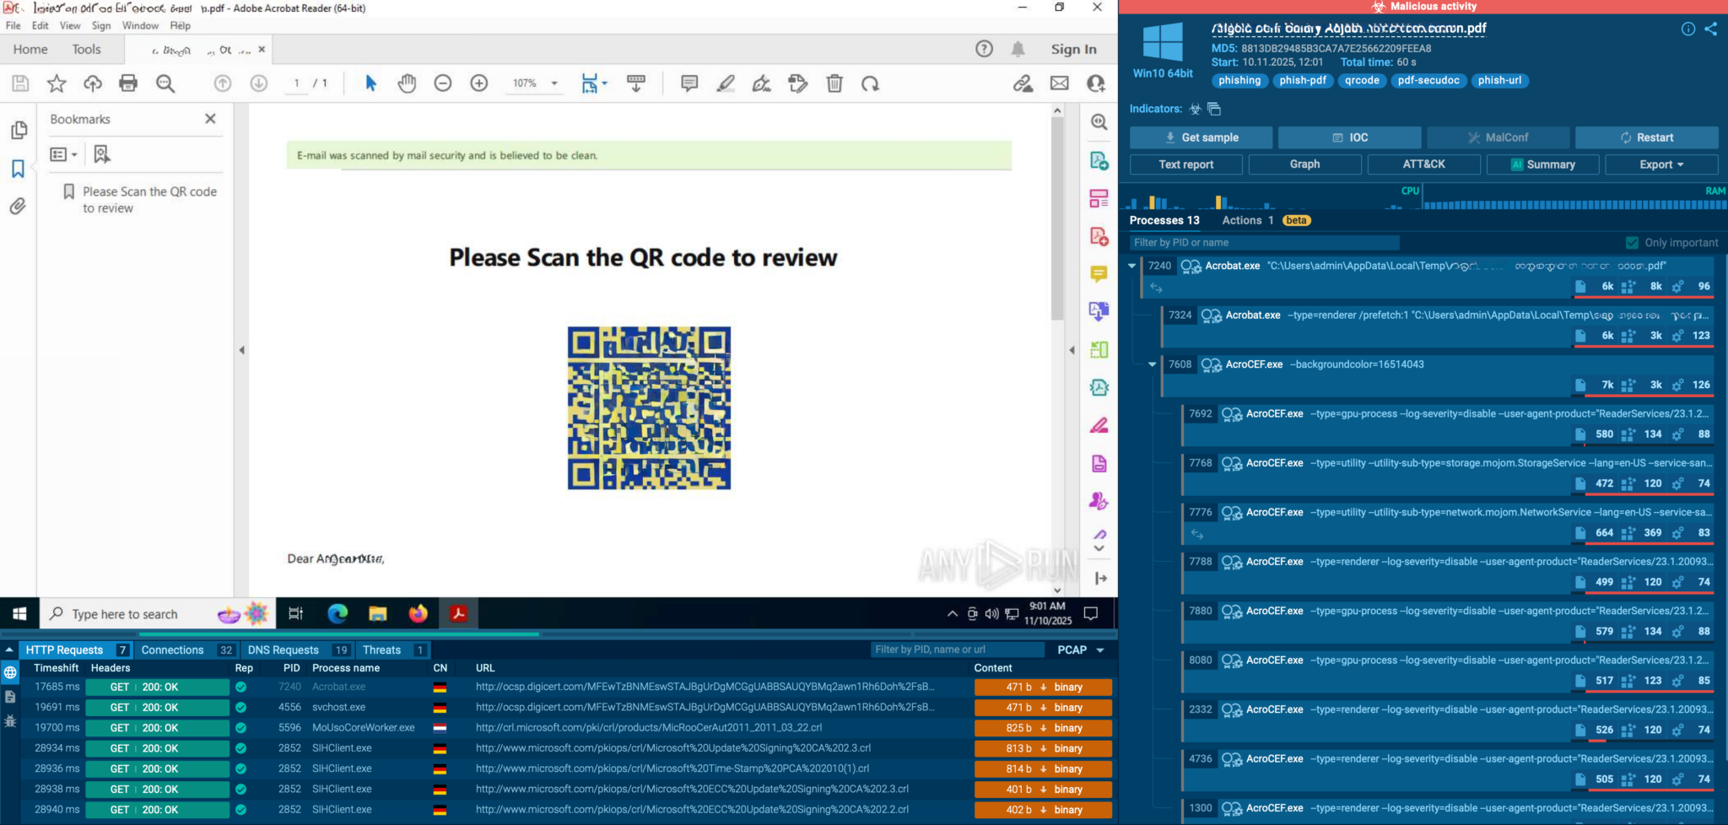The height and width of the screenshot is (825, 1728).
Task: Click the Get sample button
Action: point(1201,137)
